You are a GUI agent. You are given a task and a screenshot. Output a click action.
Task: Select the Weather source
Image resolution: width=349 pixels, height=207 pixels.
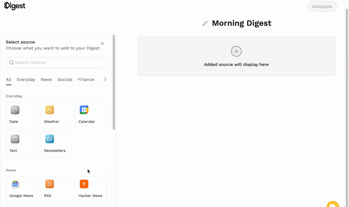pyautogui.click(x=56, y=115)
